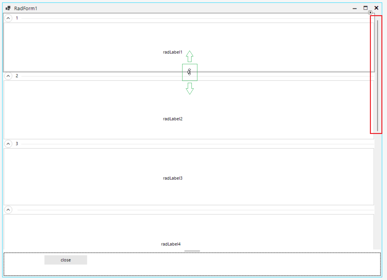387x280 pixels.
Task: Close the RadForm1 window with X
Action: [376, 8]
